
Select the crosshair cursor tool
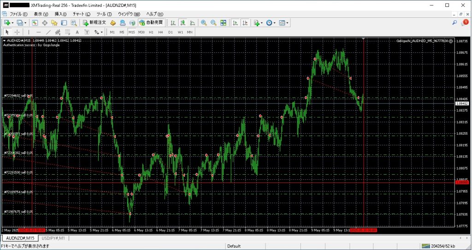[17, 32]
